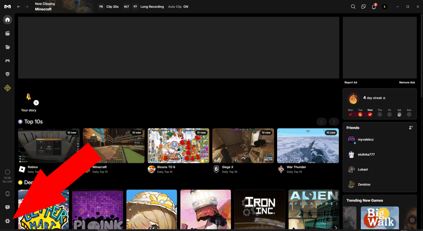Viewport: 423px width, 231px height.
Task: Add to your story with the plus icon
Action: click(36, 103)
